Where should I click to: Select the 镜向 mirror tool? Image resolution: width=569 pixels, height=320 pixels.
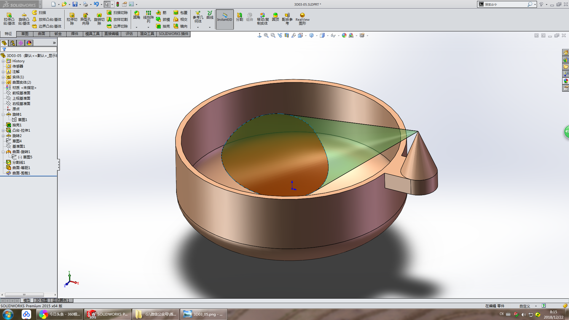coord(180,26)
